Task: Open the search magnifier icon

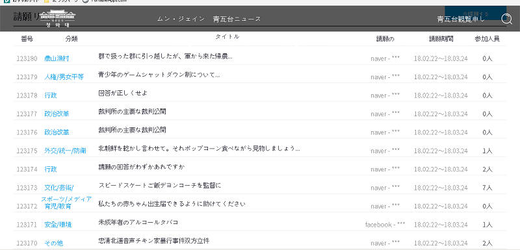Action: 507,19
